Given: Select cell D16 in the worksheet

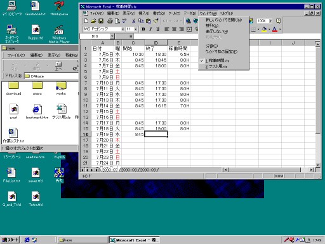Looking at the screenshot, I should click(156, 134).
